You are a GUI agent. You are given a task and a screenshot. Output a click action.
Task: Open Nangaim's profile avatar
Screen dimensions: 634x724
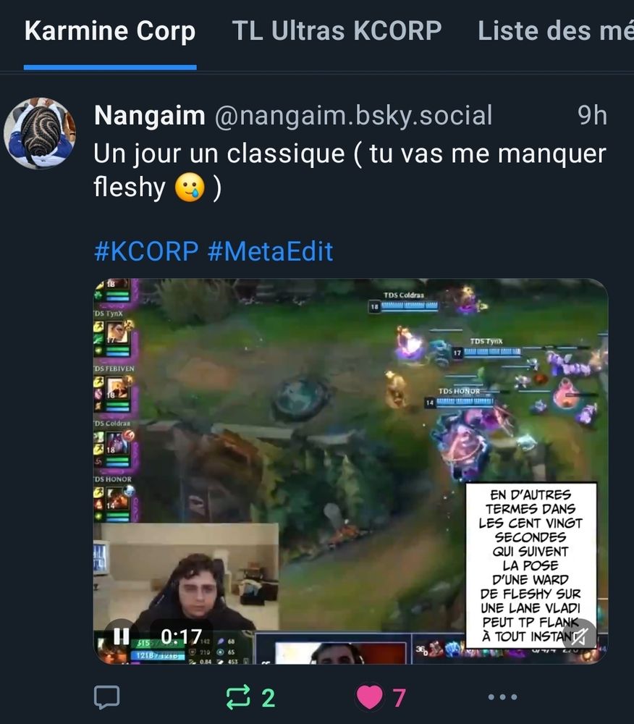pyautogui.click(x=40, y=133)
